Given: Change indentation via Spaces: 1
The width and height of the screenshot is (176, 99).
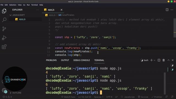Looking at the screenshot, I should [x=99, y=97].
